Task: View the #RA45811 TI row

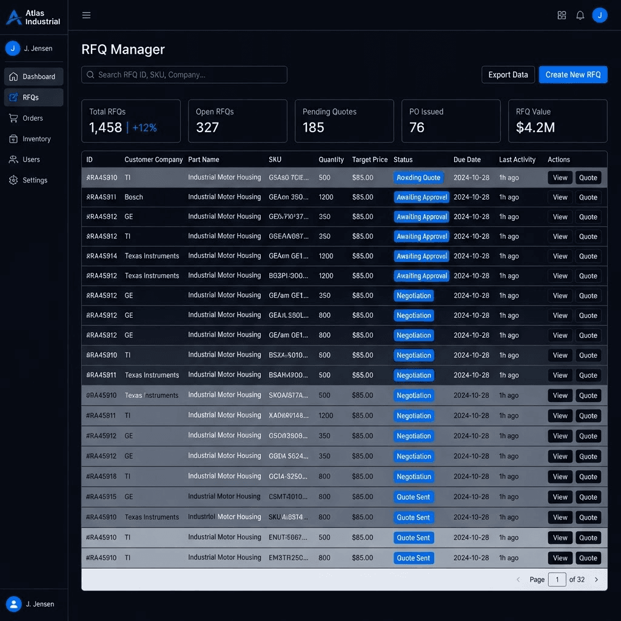Action: pos(560,415)
